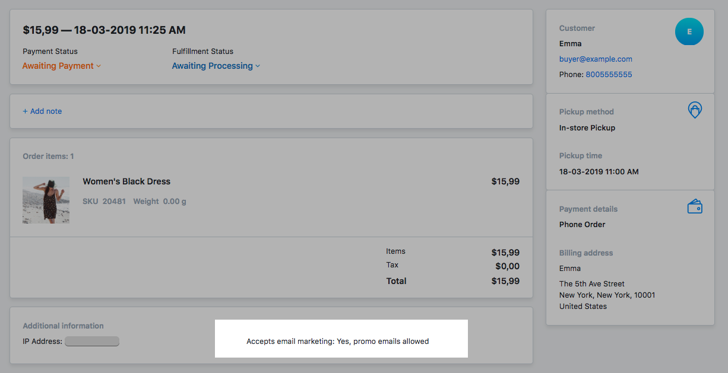The width and height of the screenshot is (728, 373).
Task: Click the chevron next to Awaiting Processing
Action: (x=258, y=66)
